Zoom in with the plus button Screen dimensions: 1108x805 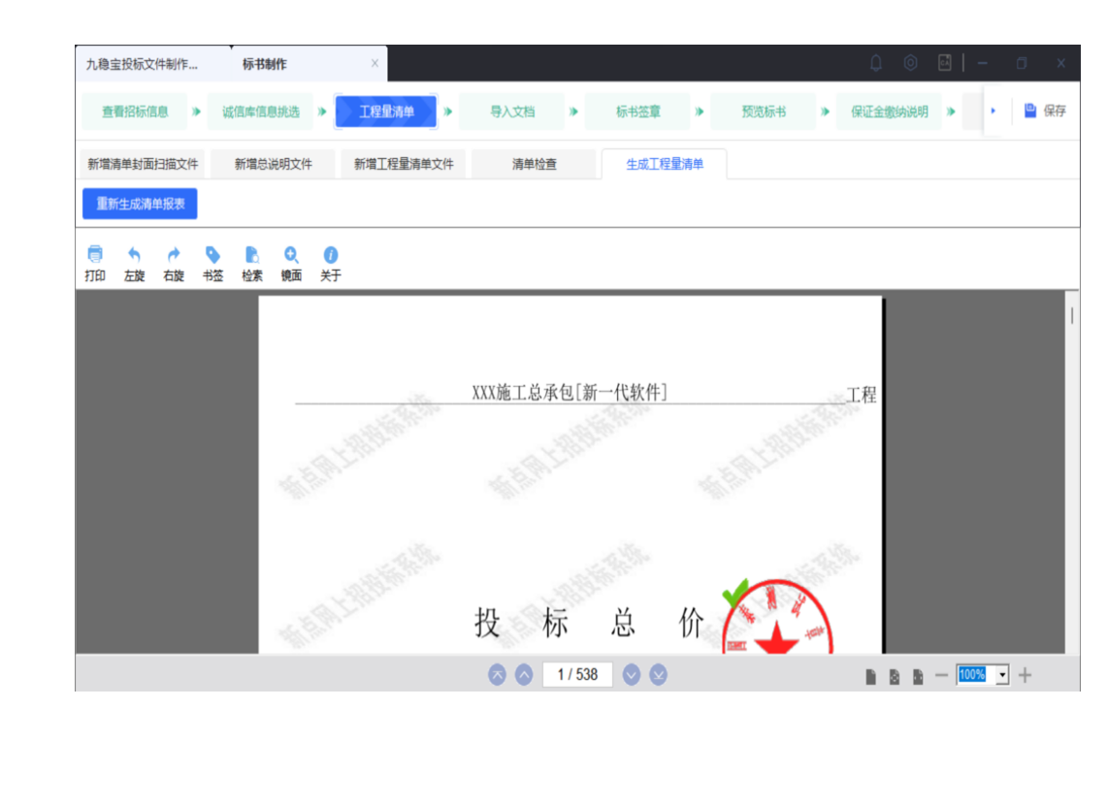click(x=1026, y=675)
